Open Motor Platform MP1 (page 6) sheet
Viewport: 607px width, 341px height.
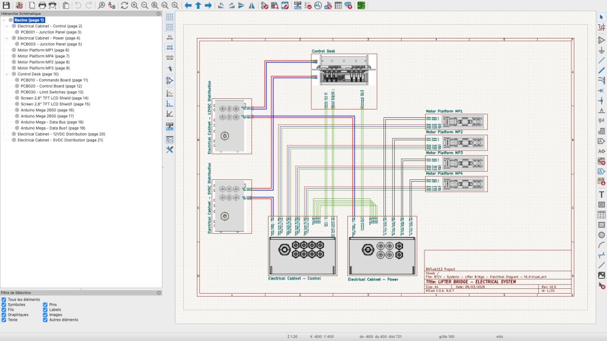(x=43, y=50)
